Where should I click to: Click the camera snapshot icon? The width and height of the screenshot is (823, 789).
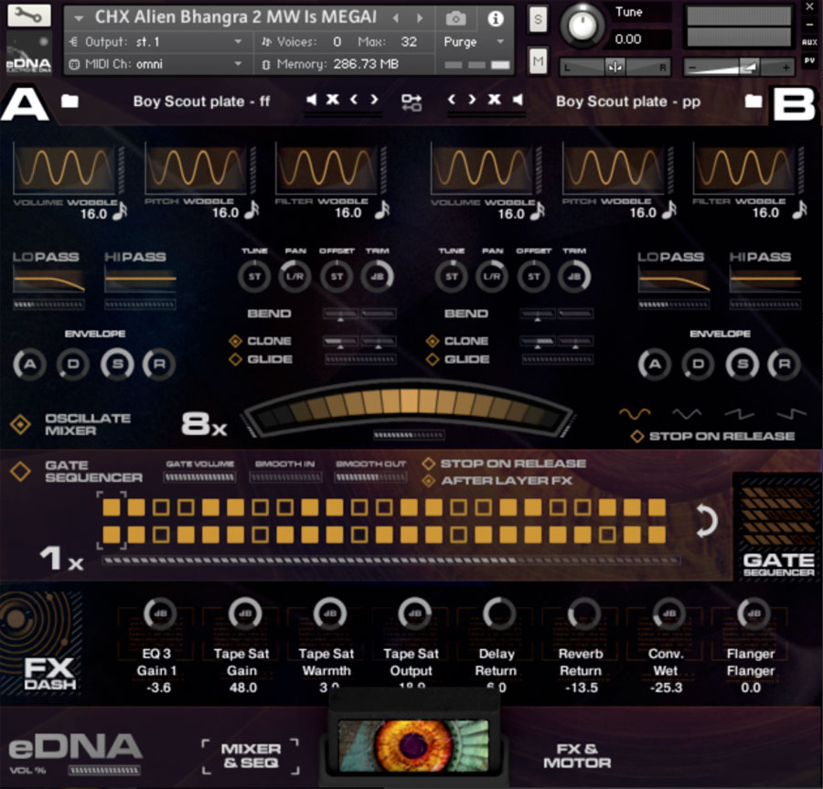point(455,19)
